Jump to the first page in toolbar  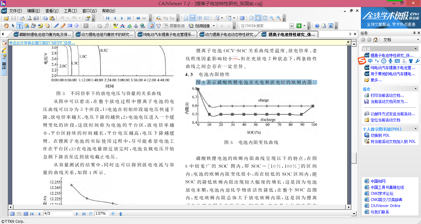click(108, 18)
